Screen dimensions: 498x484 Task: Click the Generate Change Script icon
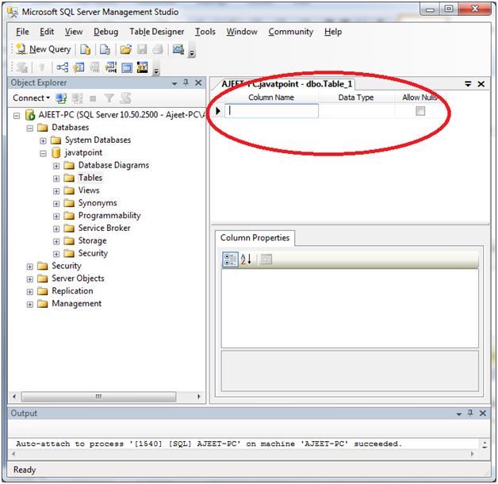21,67
